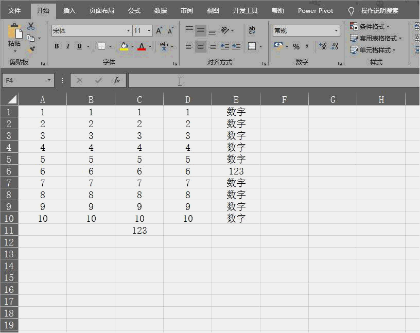Expand the font size dropdown arrow

(148, 30)
